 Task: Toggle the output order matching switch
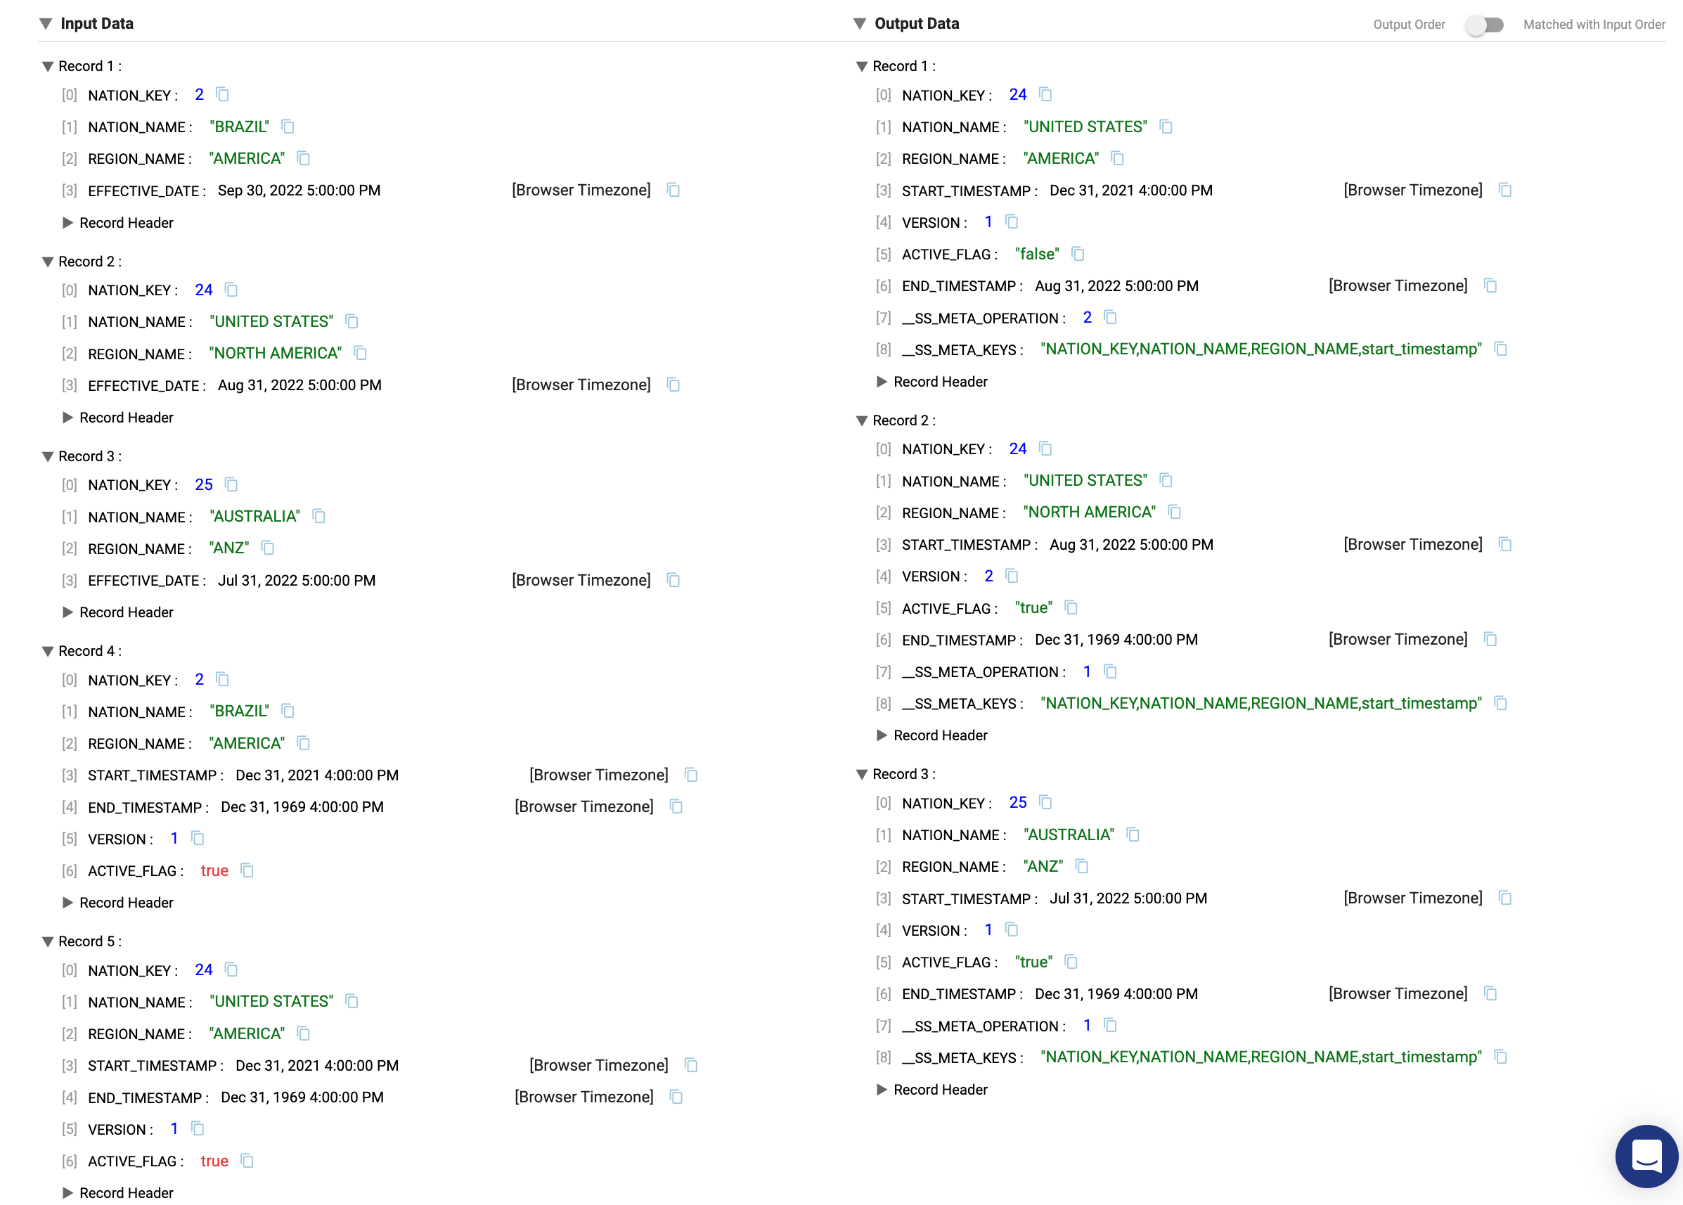pos(1484,25)
